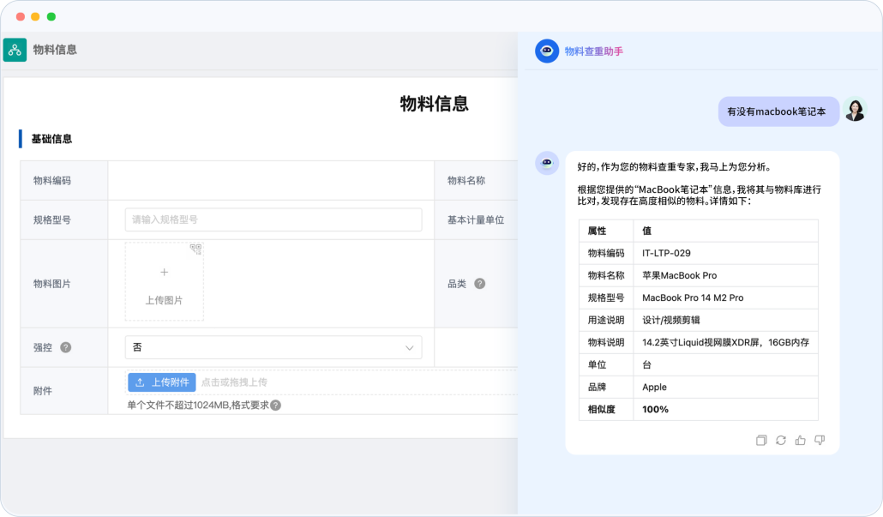This screenshot has height=517, width=883.
Task: Click the user message 有没有macbook笔记本
Action: 778,111
